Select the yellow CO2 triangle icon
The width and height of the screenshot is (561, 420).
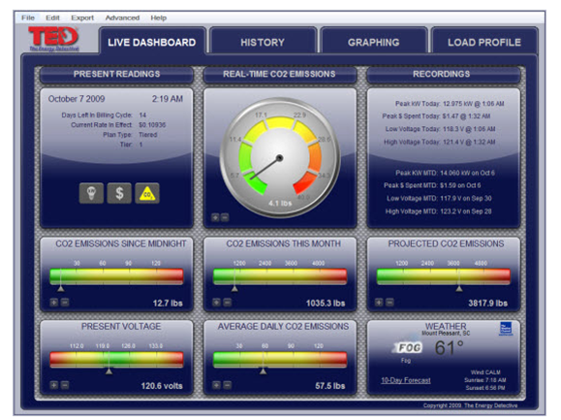point(147,193)
